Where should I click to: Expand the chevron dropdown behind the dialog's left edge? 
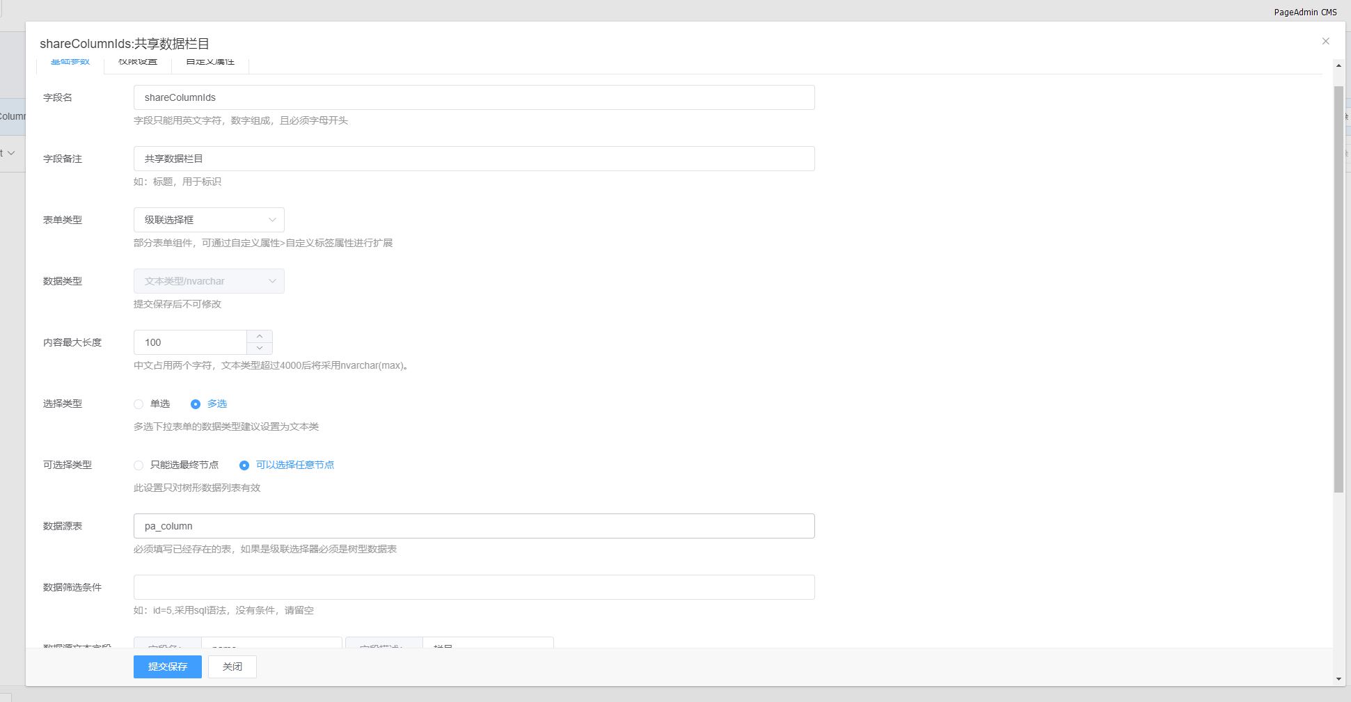[10, 153]
